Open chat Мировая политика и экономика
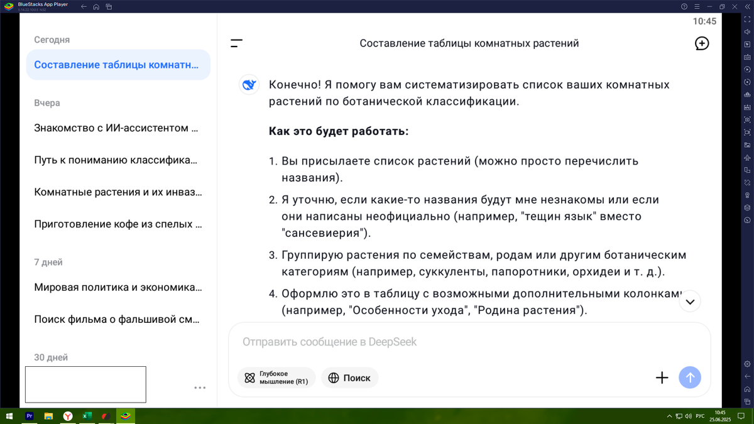 [118, 288]
